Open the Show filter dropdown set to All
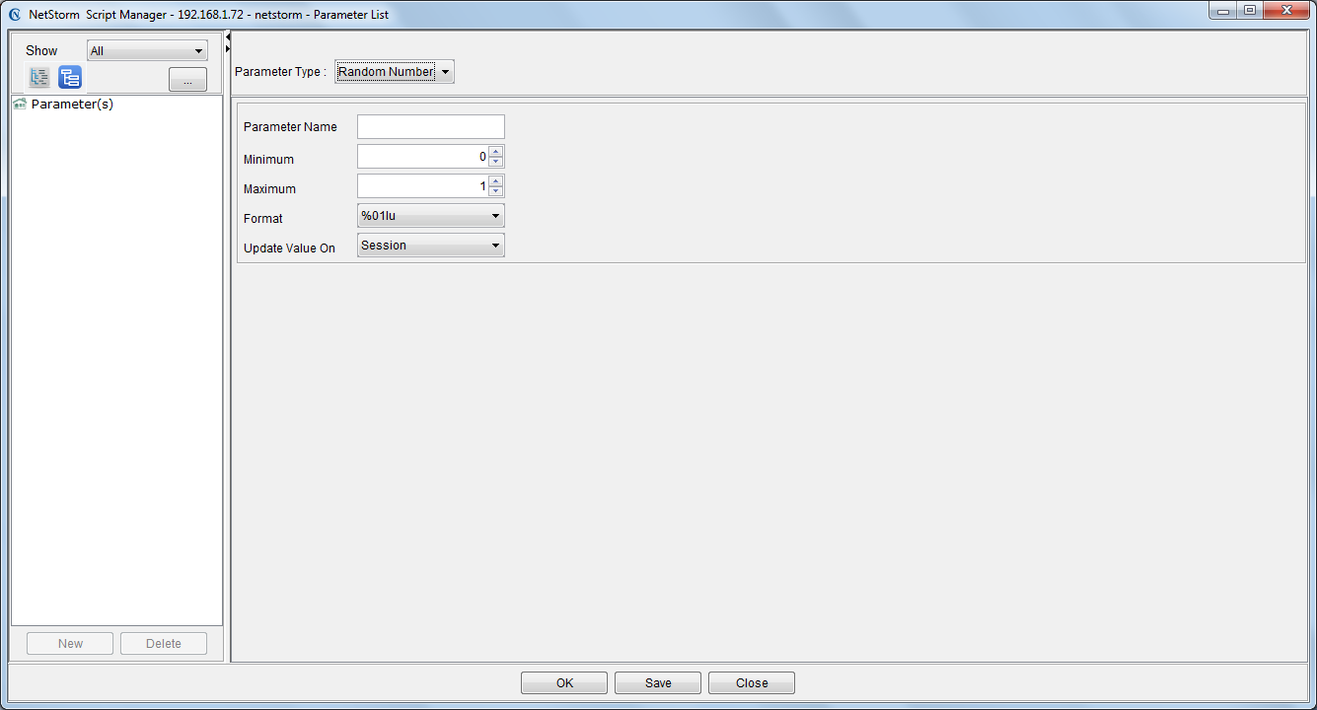 pos(147,51)
